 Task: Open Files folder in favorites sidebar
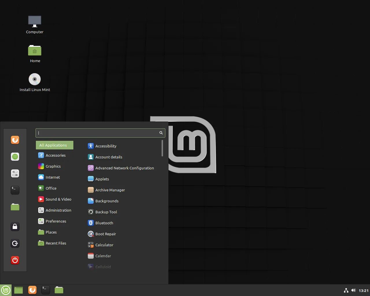(x=15, y=207)
